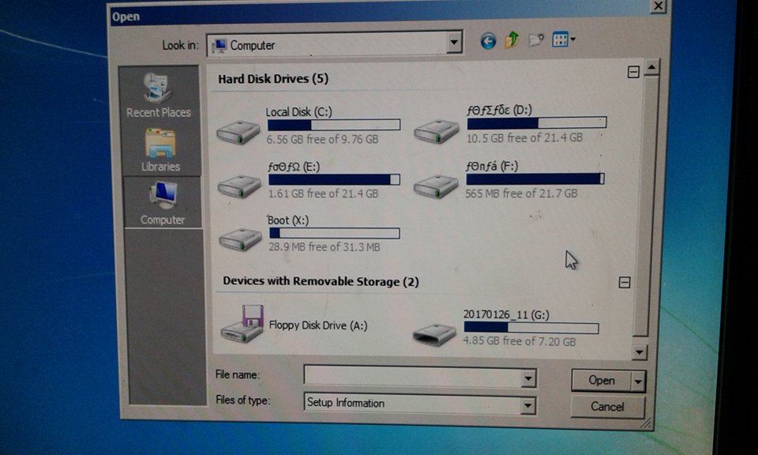This screenshot has height=455, width=758.
Task: Click the 20170126_11 (G:) label
Action: click(x=506, y=314)
